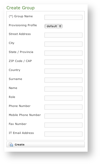Select the Phone Number input
The image size is (100, 164).
pyautogui.click(x=63, y=107)
